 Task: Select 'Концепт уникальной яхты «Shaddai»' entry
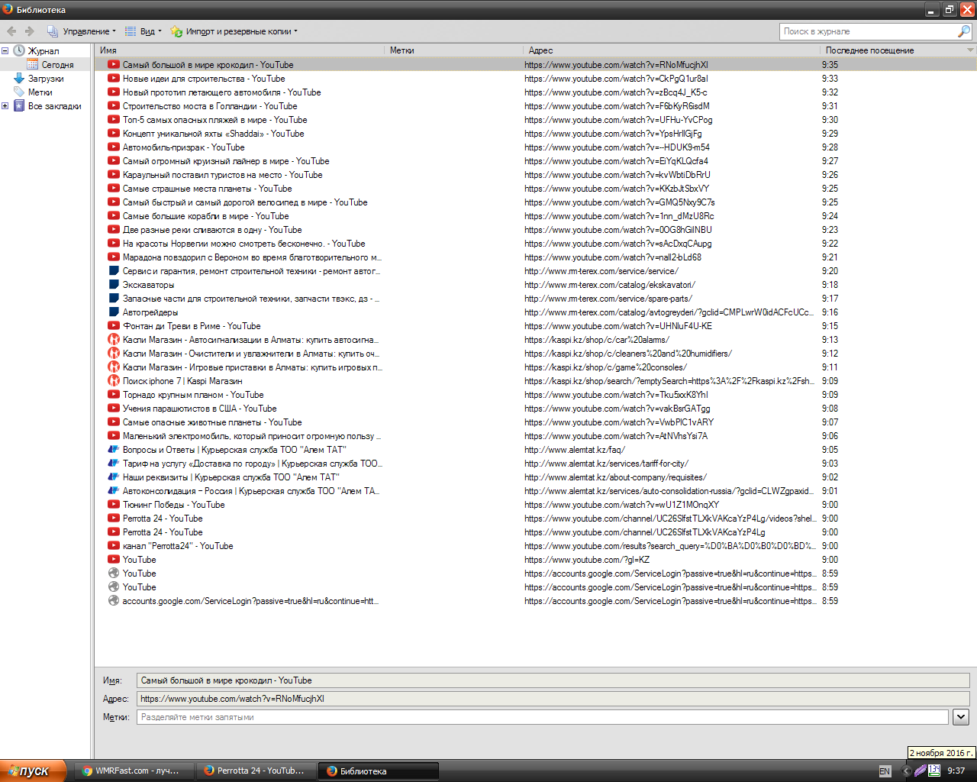click(x=536, y=134)
